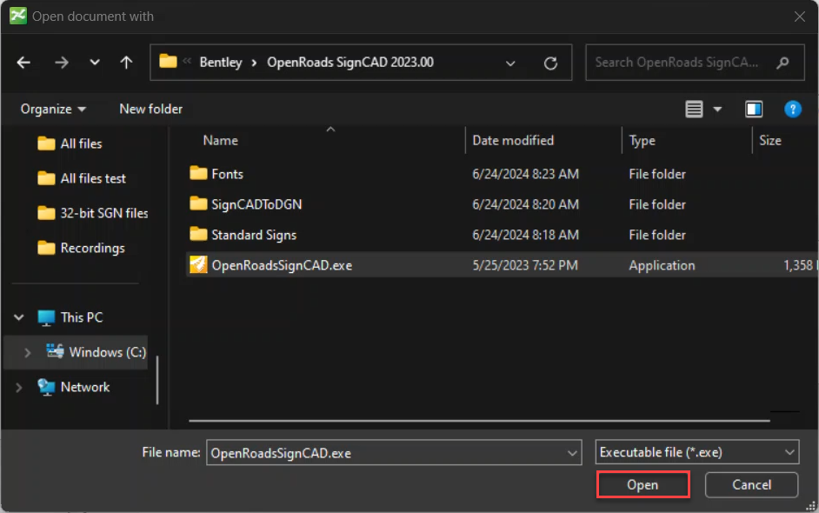This screenshot has height=513, width=819.
Task: Refresh the folder listing
Action: point(550,63)
